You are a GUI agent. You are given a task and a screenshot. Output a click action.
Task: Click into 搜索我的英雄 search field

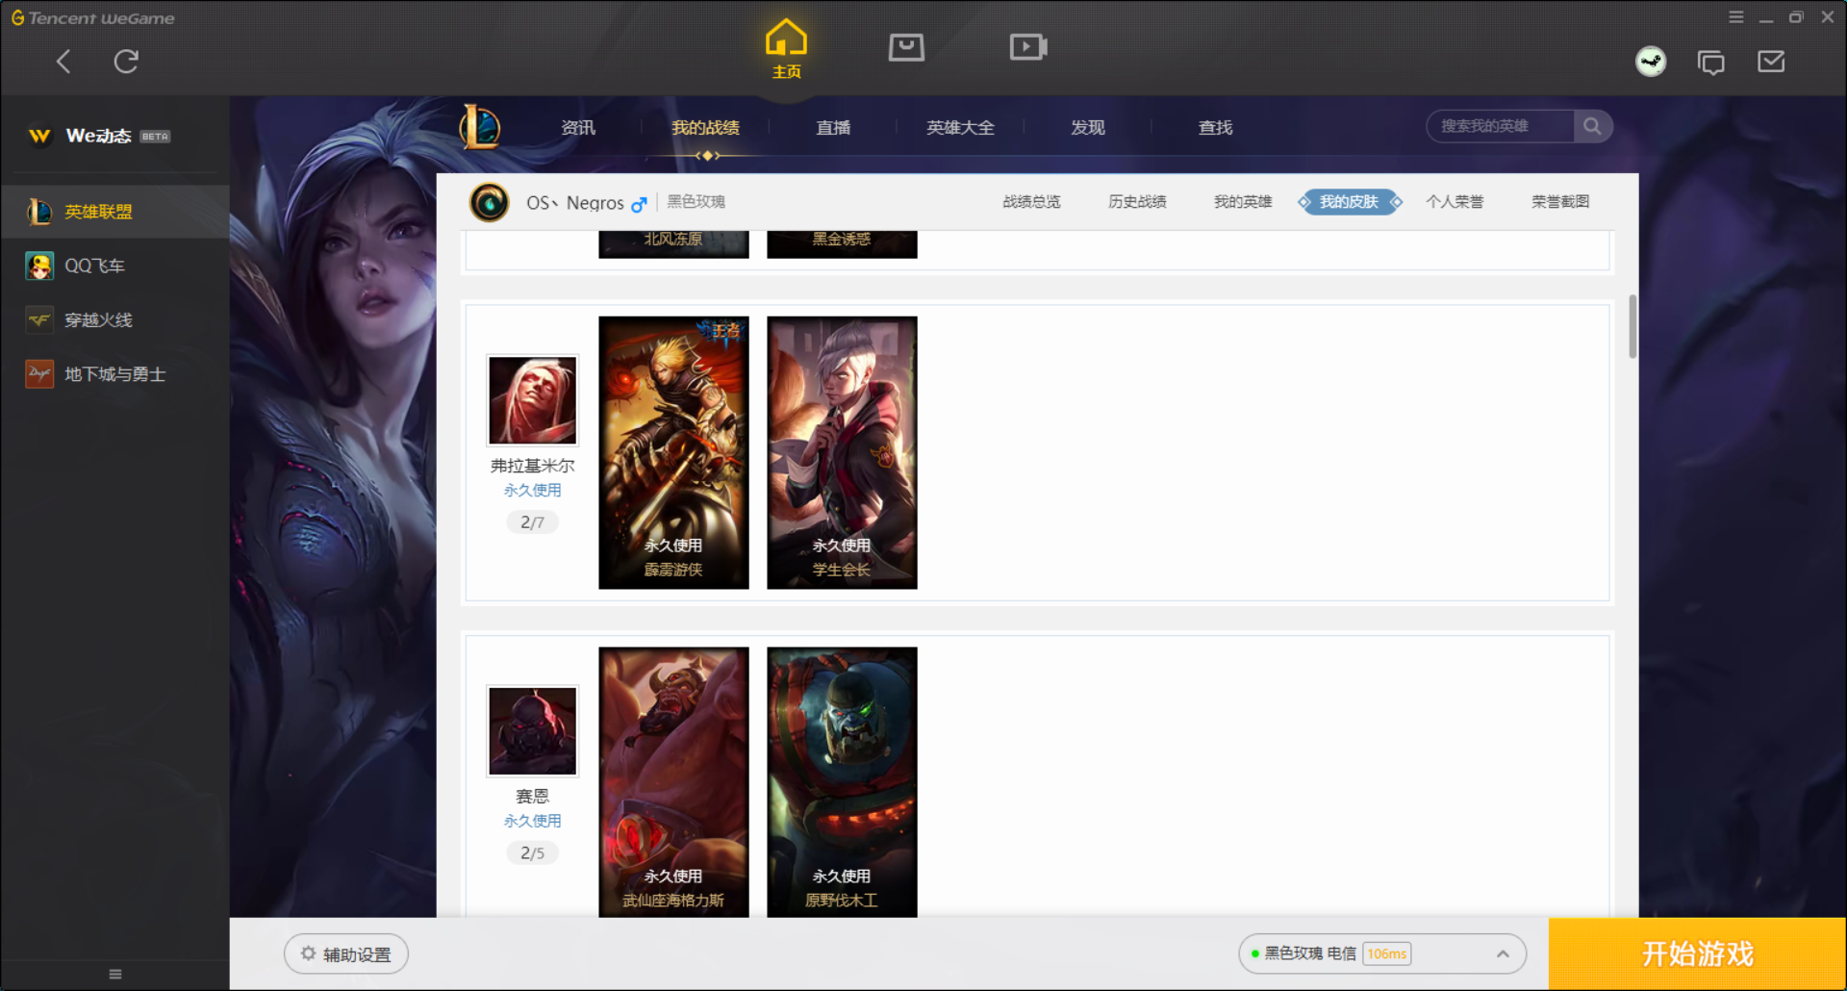(1501, 126)
